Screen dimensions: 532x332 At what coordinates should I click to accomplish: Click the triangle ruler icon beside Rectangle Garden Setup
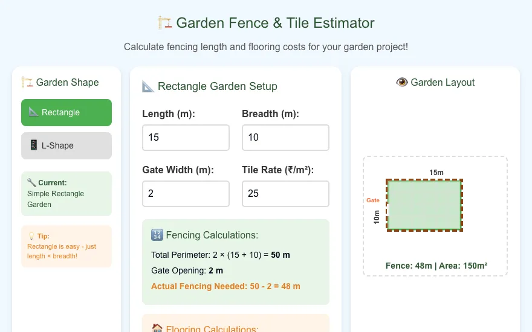[148, 86]
